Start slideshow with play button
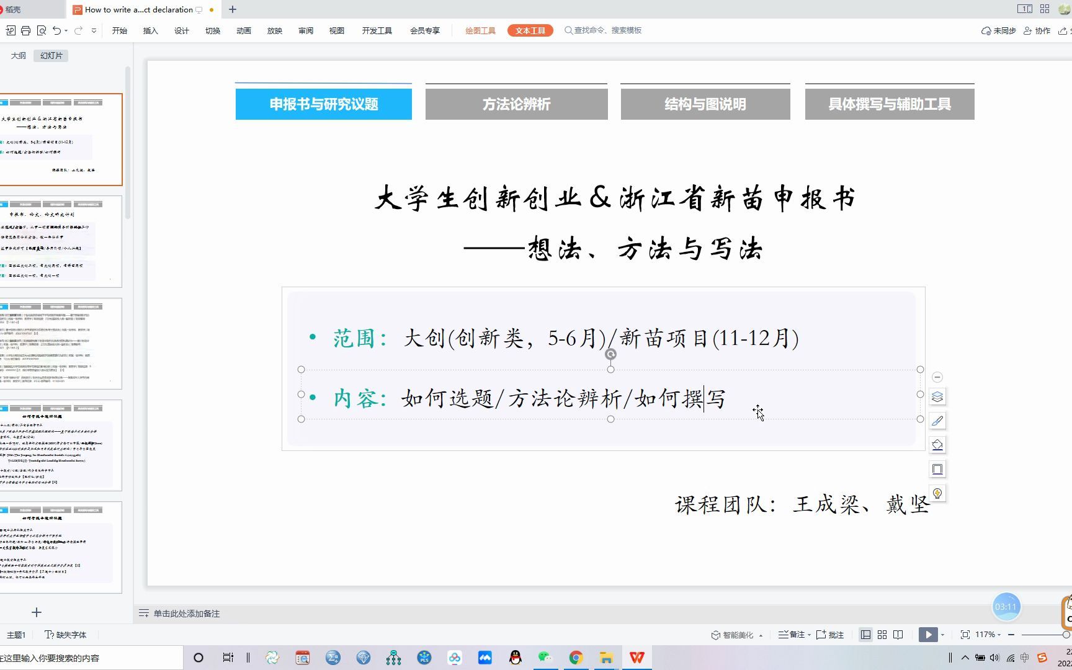The height and width of the screenshot is (670, 1072). point(928,635)
